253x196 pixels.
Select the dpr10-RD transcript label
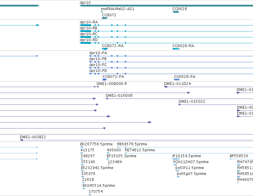click(89, 40)
